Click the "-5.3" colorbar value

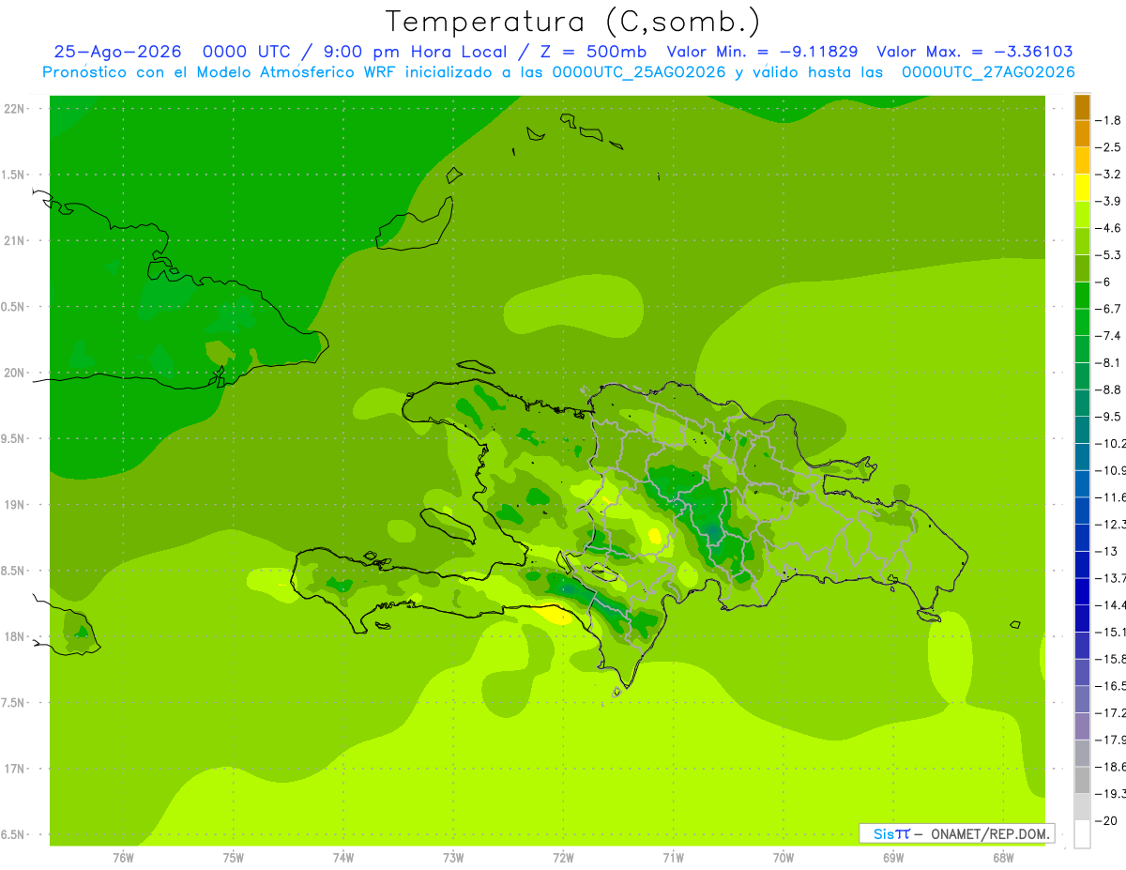point(1108,255)
